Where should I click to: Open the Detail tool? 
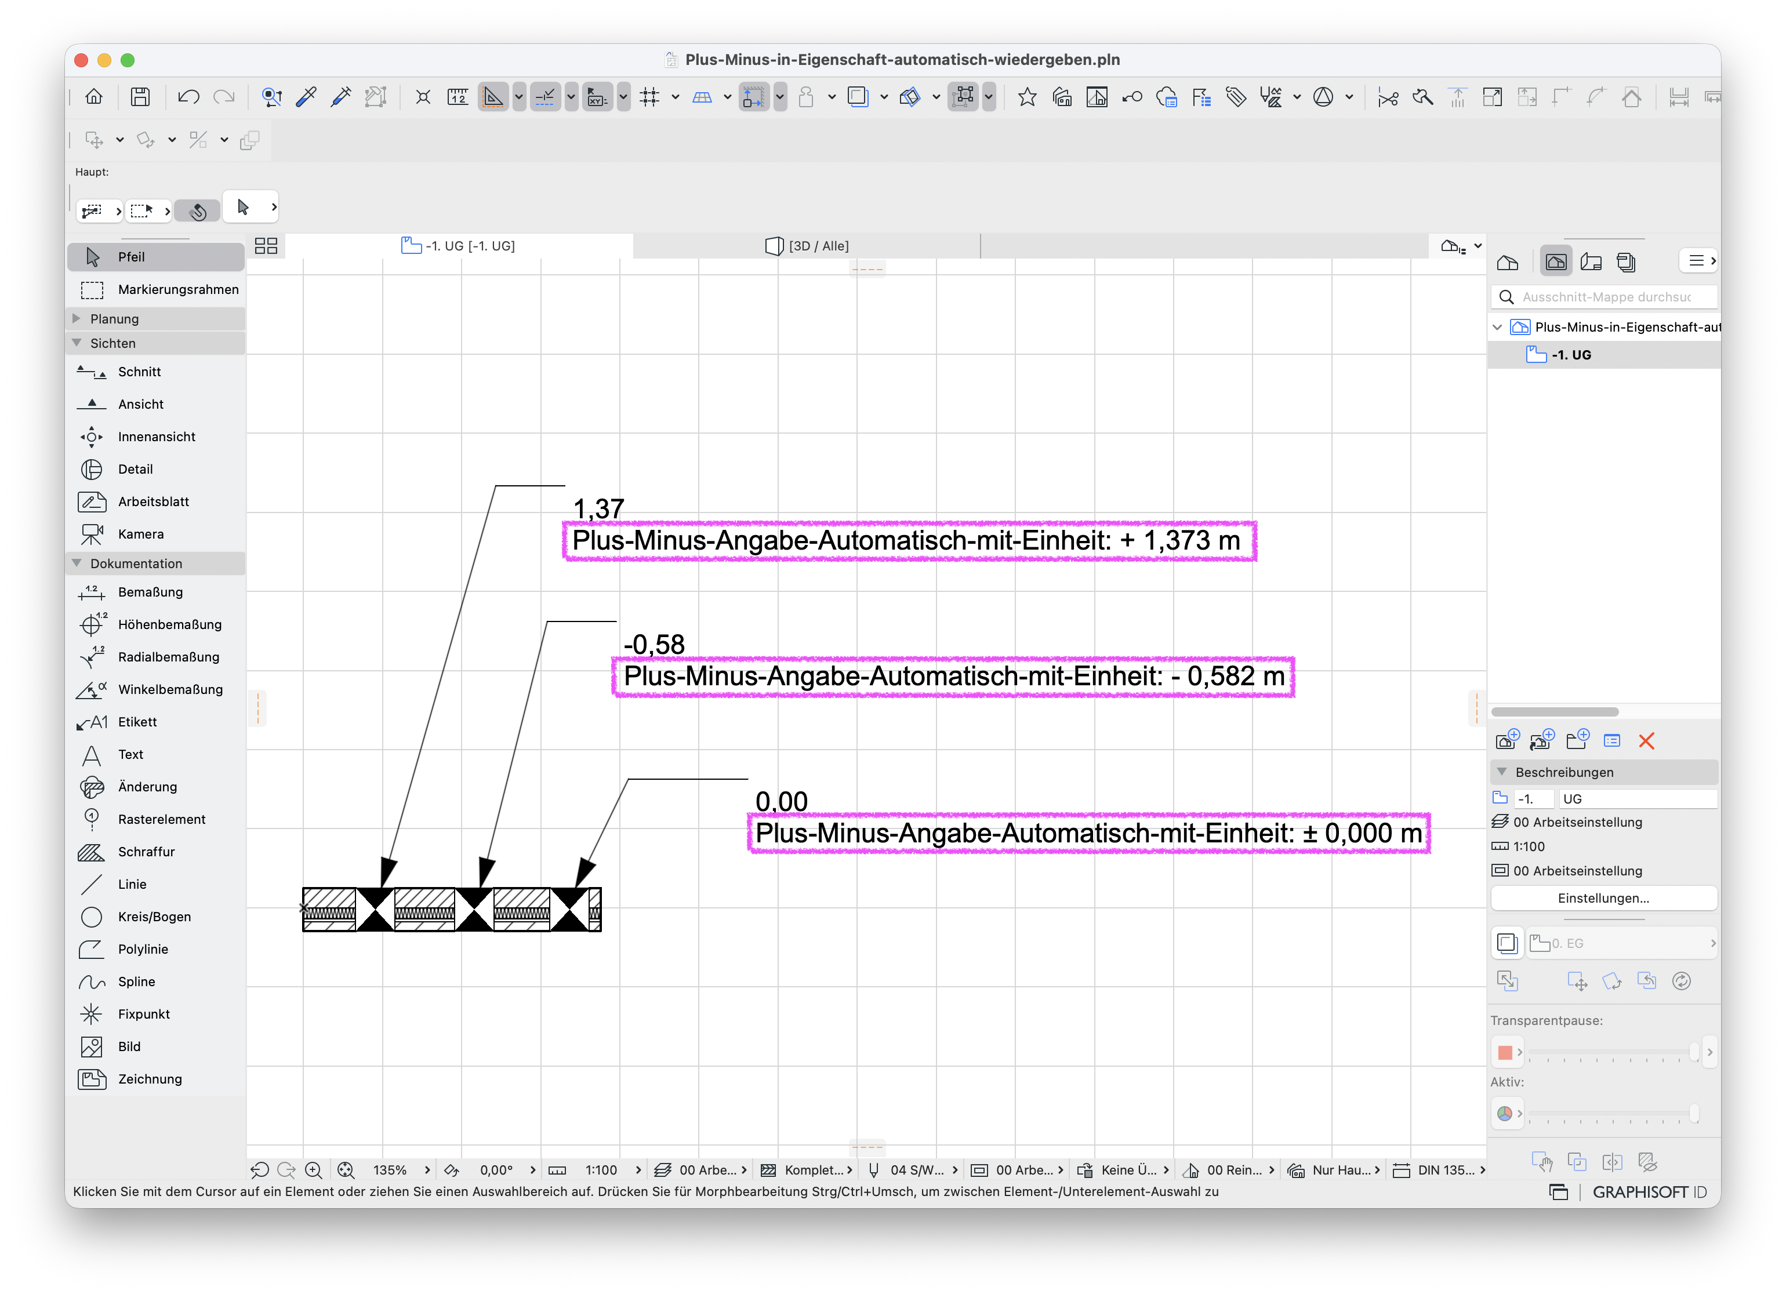(156, 468)
